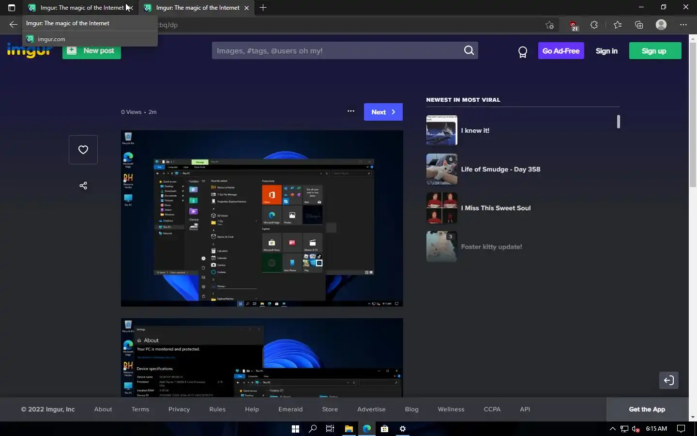Click the muted volume tray icon
The width and height of the screenshot is (697, 436).
click(x=636, y=429)
